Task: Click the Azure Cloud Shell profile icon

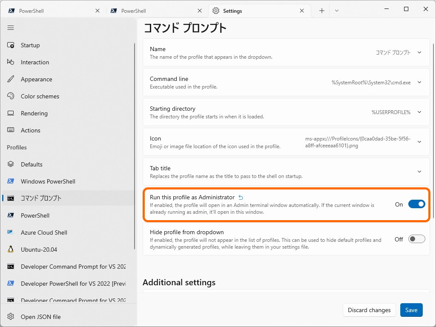Action: (x=11, y=232)
